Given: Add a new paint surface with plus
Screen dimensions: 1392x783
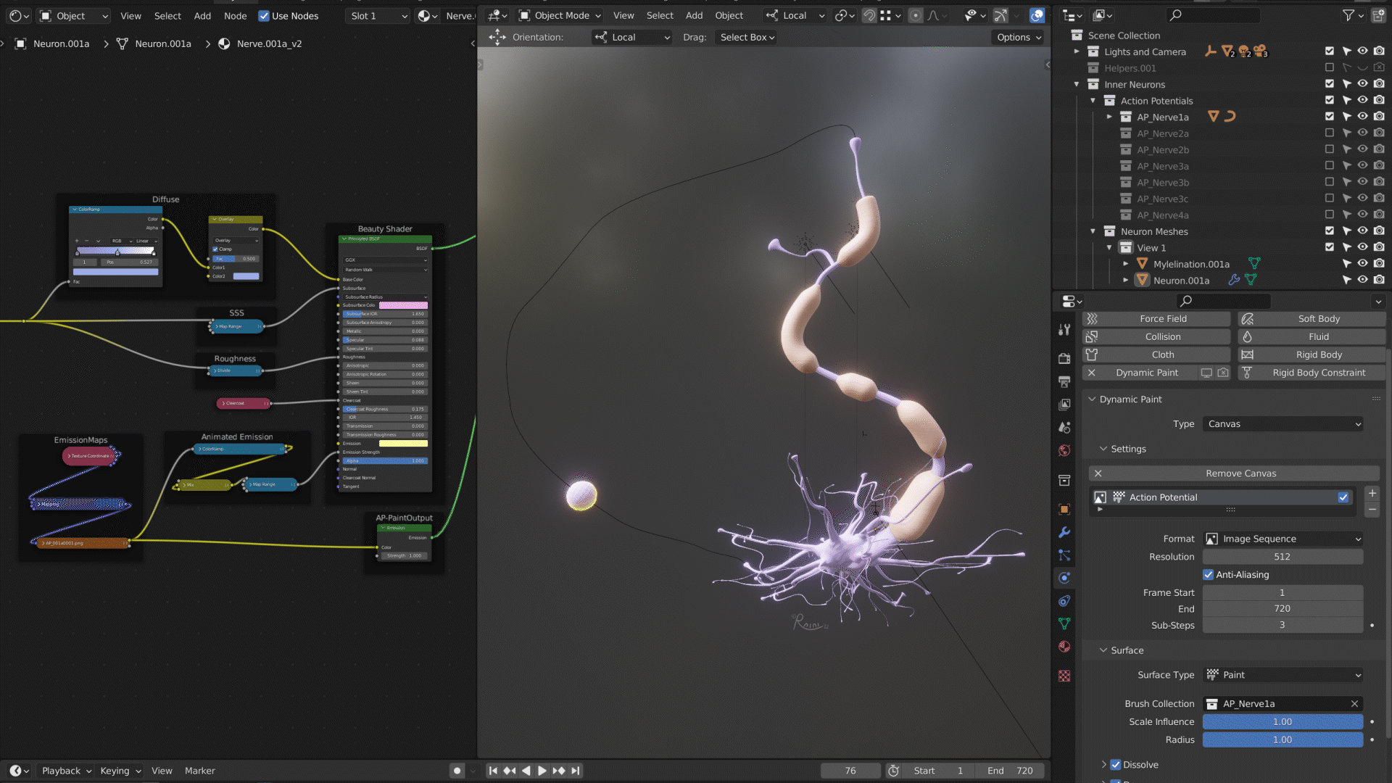Looking at the screenshot, I should pos(1372,493).
